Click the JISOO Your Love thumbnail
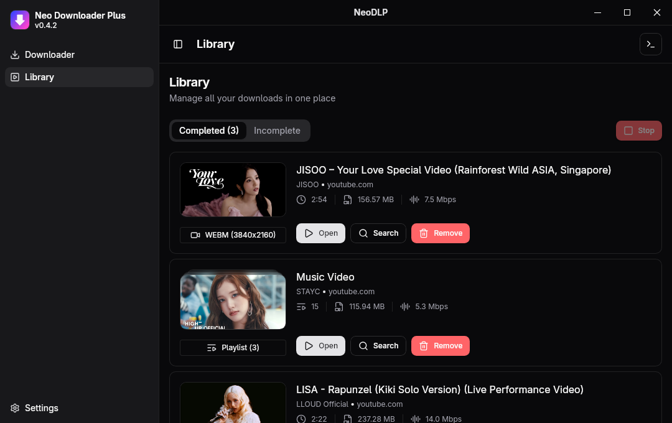672x423 pixels. coord(233,190)
